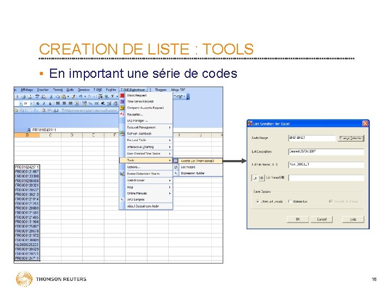
Task: Open the Affichage menu
Action: (27, 90)
